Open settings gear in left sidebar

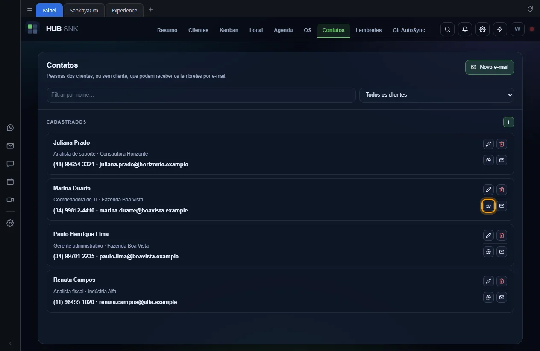tap(10, 223)
